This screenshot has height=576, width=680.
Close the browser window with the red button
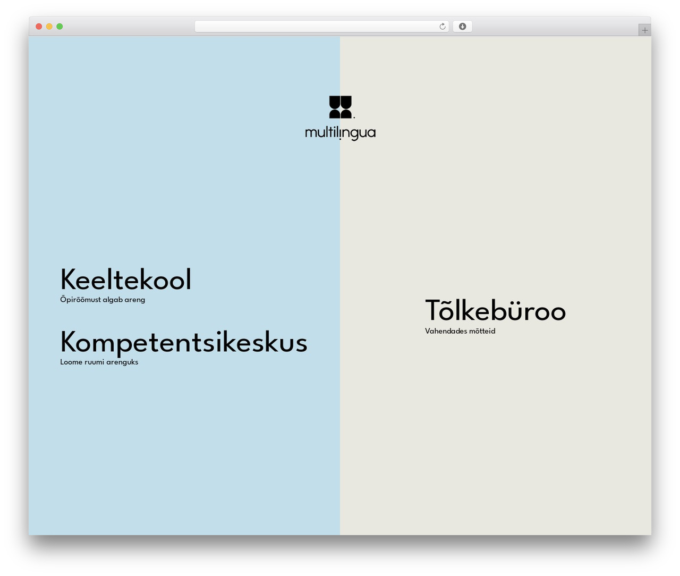coord(39,27)
